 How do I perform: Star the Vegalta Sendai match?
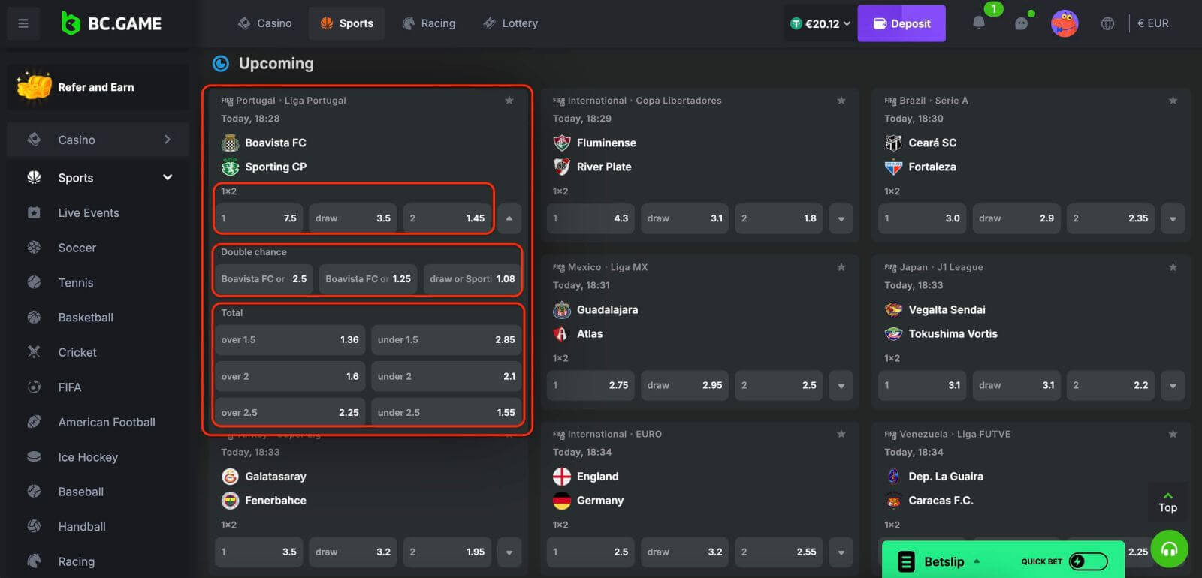[x=1173, y=266]
